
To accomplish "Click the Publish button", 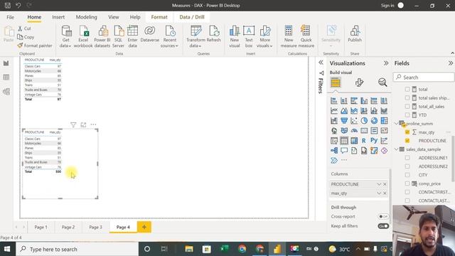I will pos(355,33).
